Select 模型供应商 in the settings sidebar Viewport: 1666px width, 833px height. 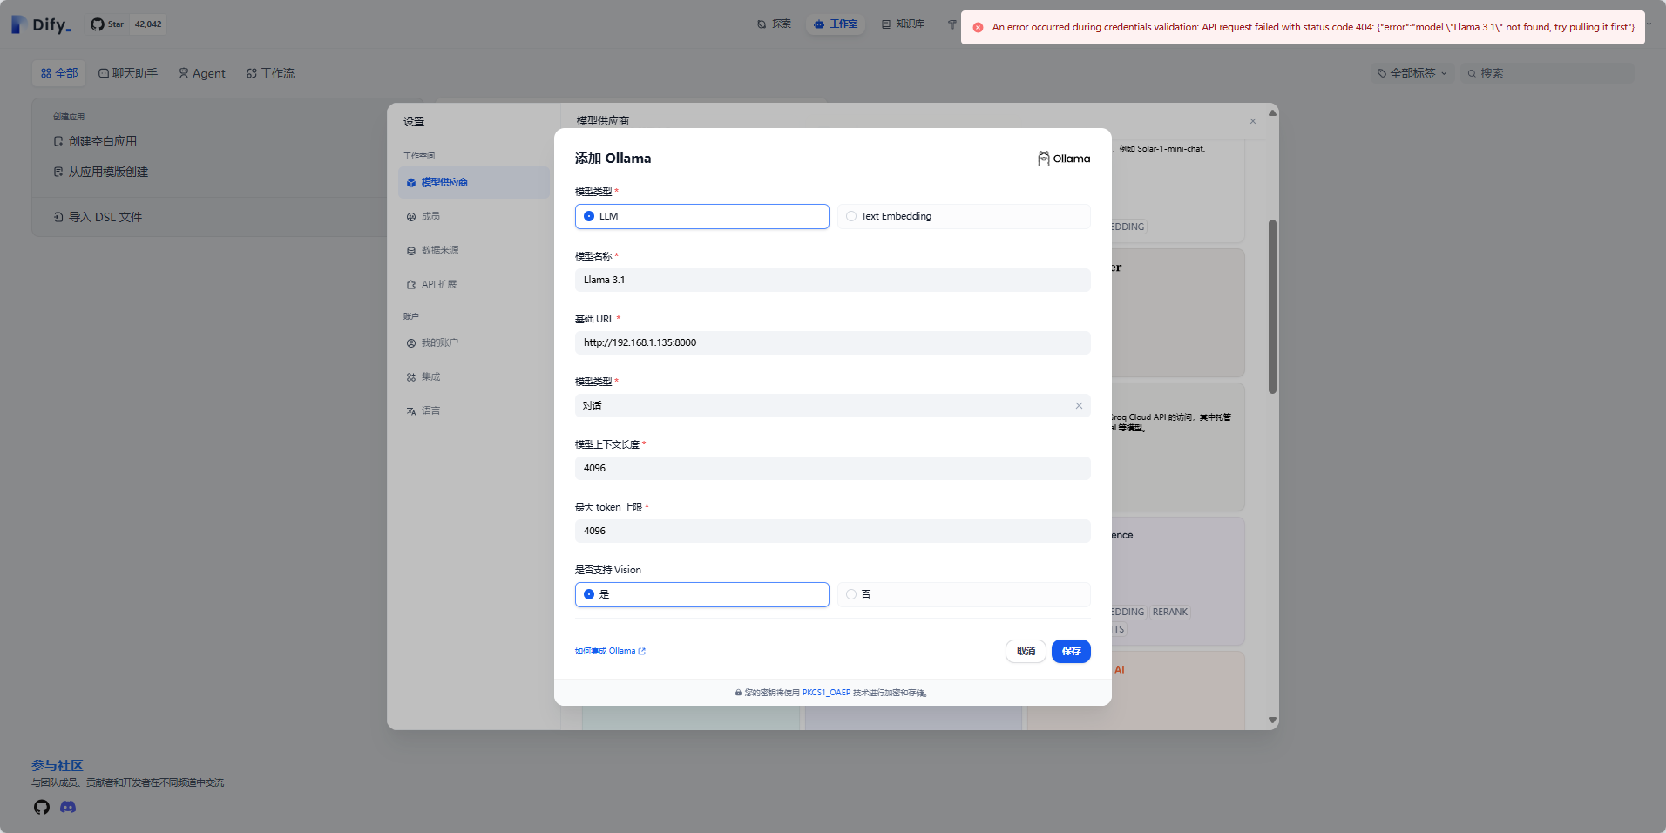click(474, 182)
